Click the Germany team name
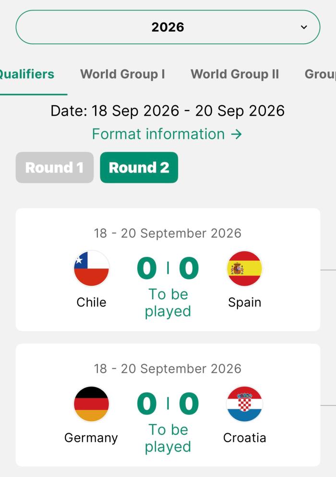Image resolution: width=336 pixels, height=477 pixels. tap(91, 438)
